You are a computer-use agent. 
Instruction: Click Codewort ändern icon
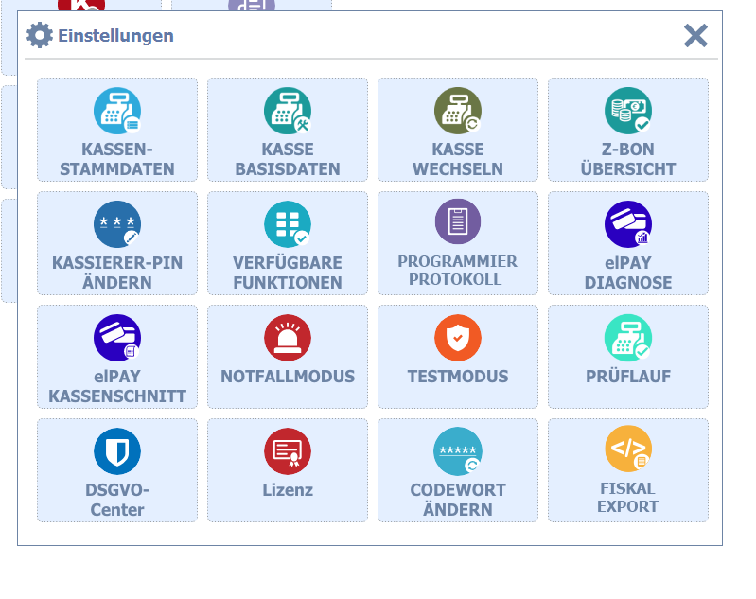point(458,451)
